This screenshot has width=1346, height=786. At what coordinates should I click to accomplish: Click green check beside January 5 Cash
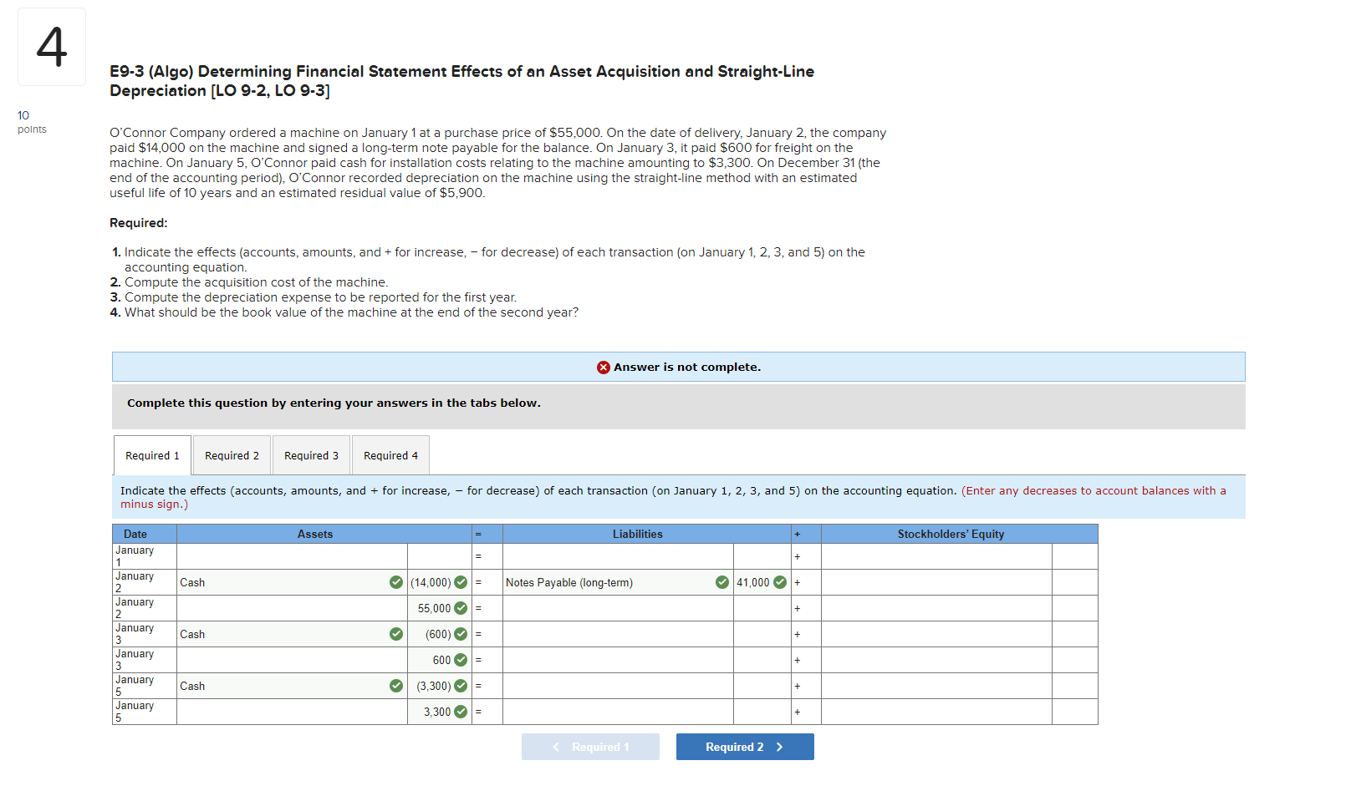click(x=396, y=686)
